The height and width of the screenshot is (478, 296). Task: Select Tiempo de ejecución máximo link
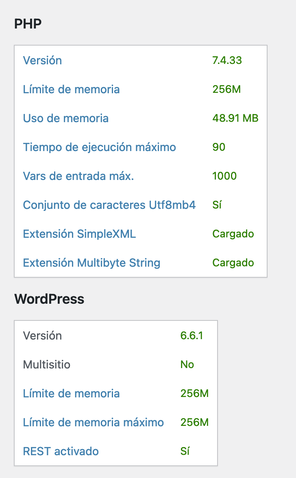point(100,147)
